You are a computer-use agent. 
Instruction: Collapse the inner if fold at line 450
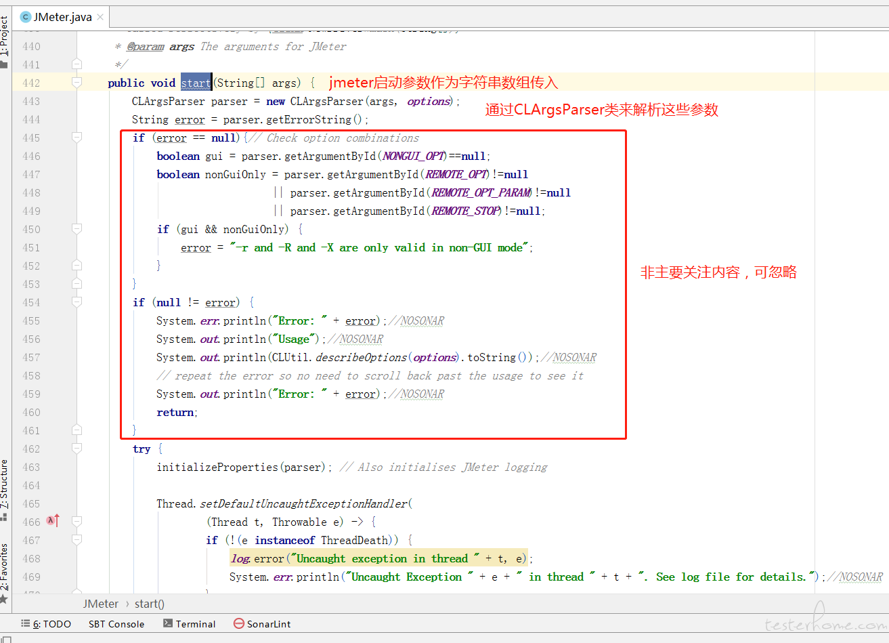click(77, 229)
